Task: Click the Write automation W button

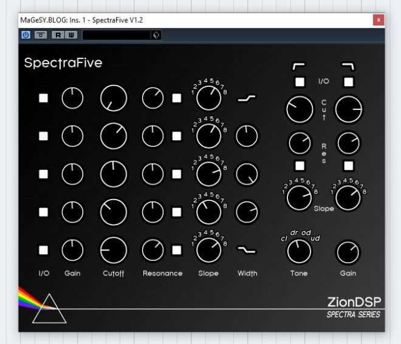Action: pos(71,35)
